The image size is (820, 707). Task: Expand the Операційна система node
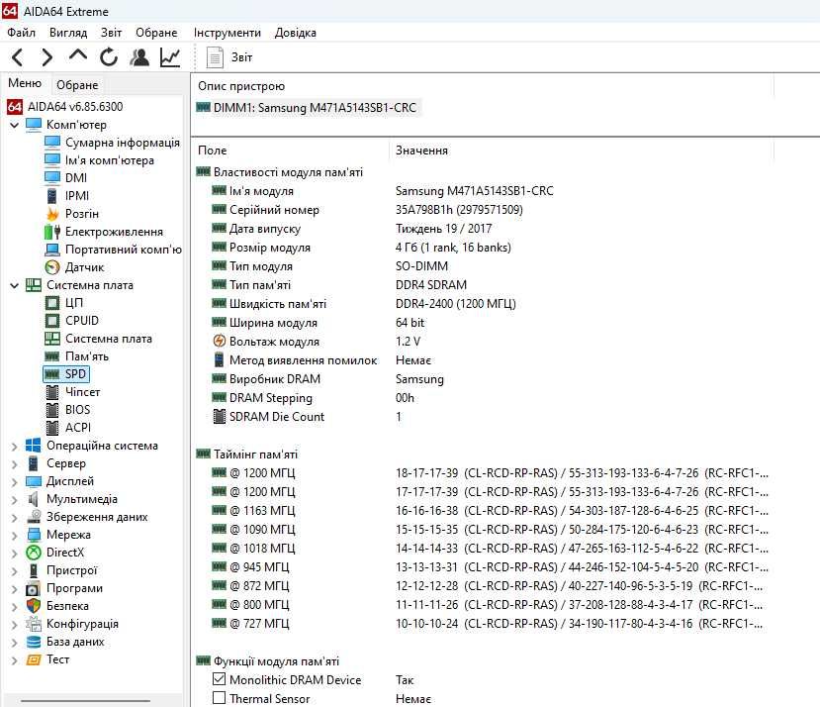click(14, 446)
